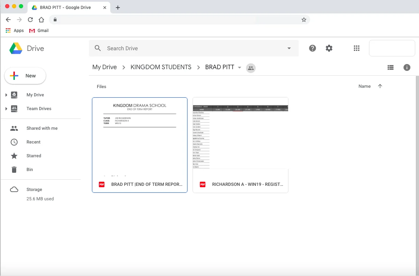The width and height of the screenshot is (419, 276).
Task: Open Starred files
Action: (34, 156)
